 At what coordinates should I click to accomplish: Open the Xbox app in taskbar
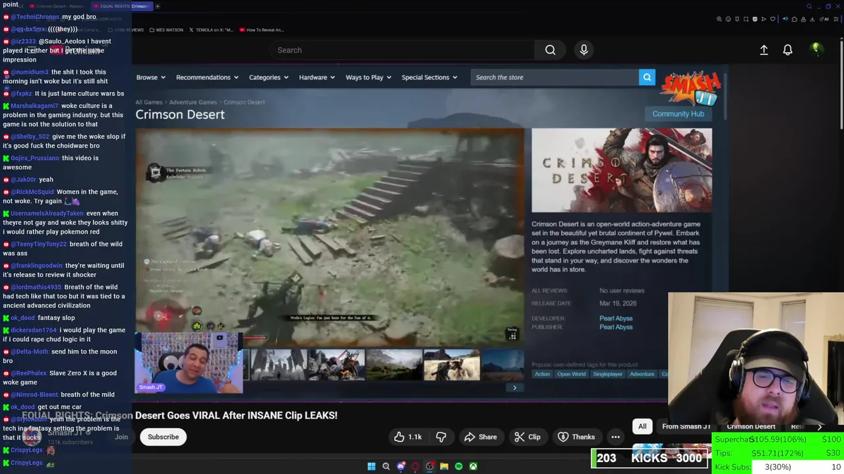[x=473, y=466]
